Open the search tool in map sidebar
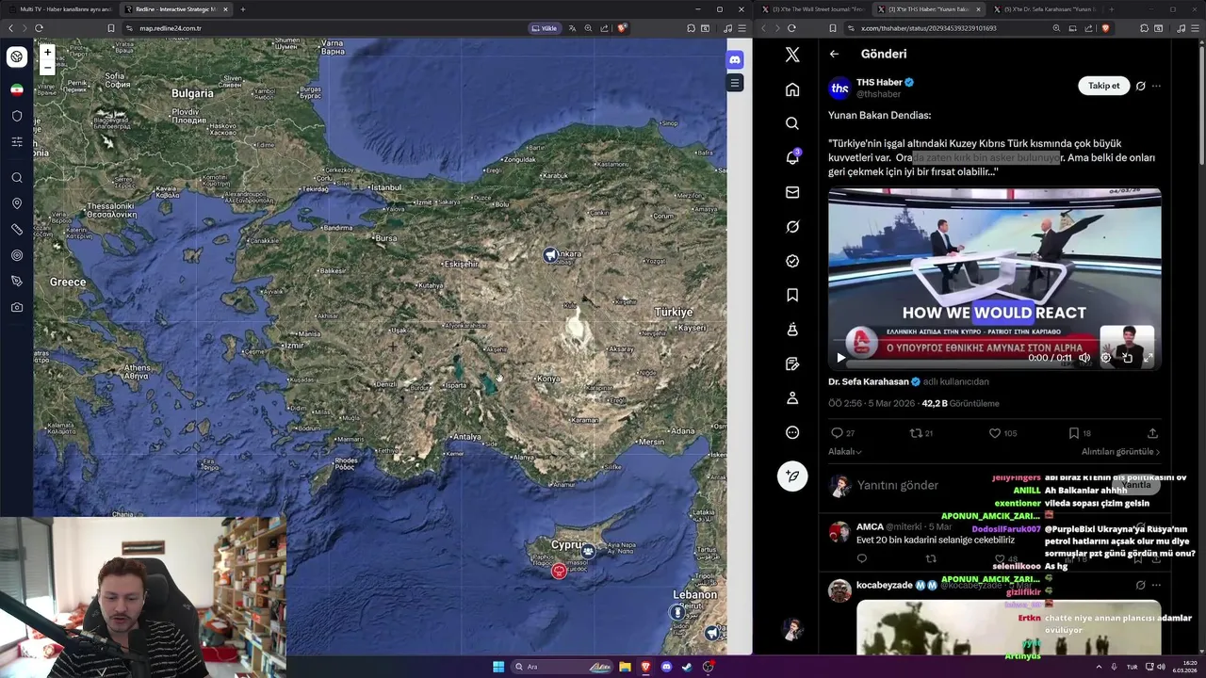Screen dimensions: 1206x678 pyautogui.click(x=17, y=178)
